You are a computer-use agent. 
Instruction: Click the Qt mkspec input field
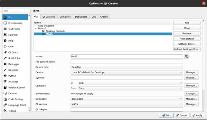[127, 109]
